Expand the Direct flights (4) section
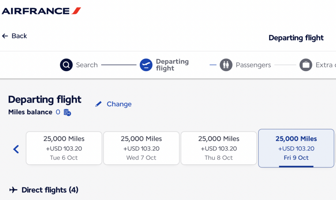Viewport: 336px width, 200px height. 50,190
